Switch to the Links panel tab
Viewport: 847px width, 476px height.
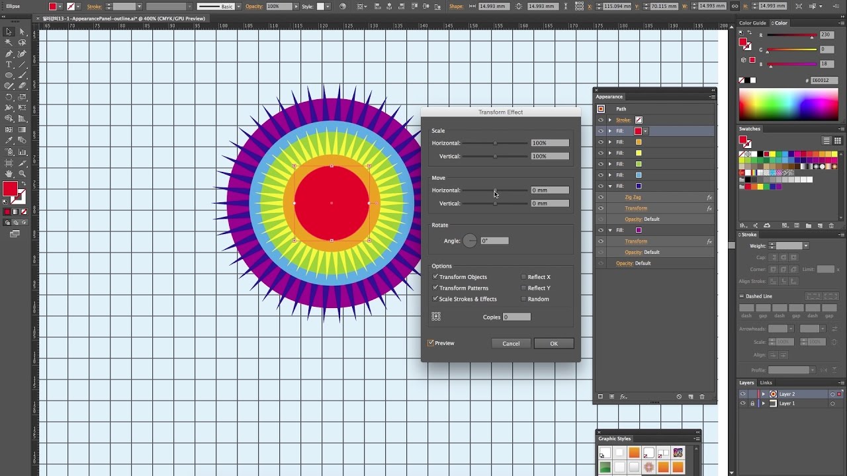coord(766,383)
